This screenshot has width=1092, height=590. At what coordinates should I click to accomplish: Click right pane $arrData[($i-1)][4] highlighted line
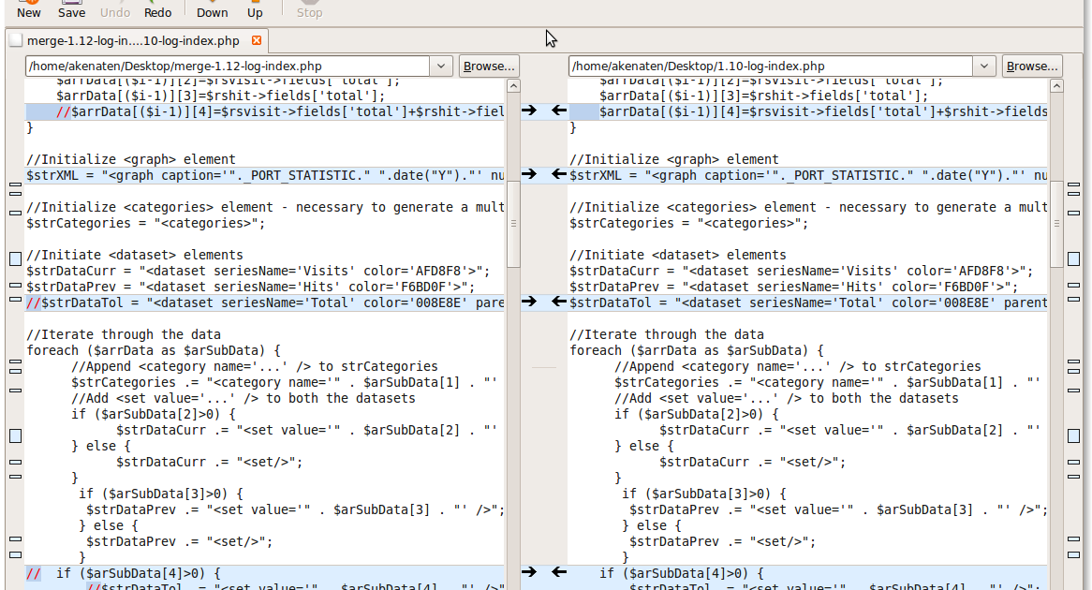808,111
